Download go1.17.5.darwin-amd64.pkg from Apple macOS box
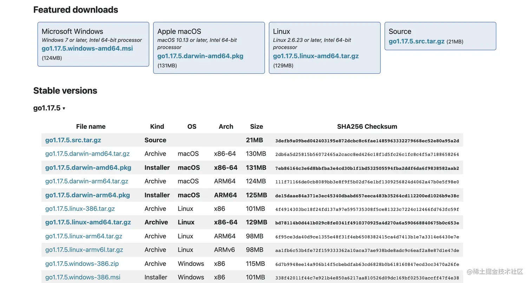The width and height of the screenshot is (531, 283). tap(200, 56)
